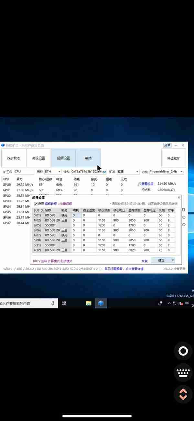The image size is (194, 421).
Task: Click 功耗 cell of row 0(01)
Action: point(76,215)
